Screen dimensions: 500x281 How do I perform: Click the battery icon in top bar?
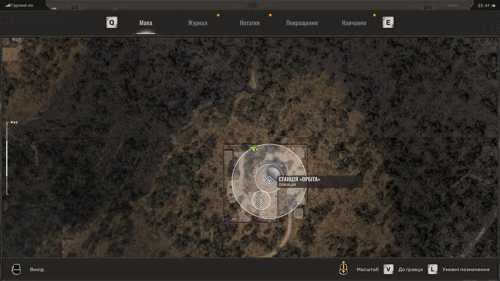[493, 6]
